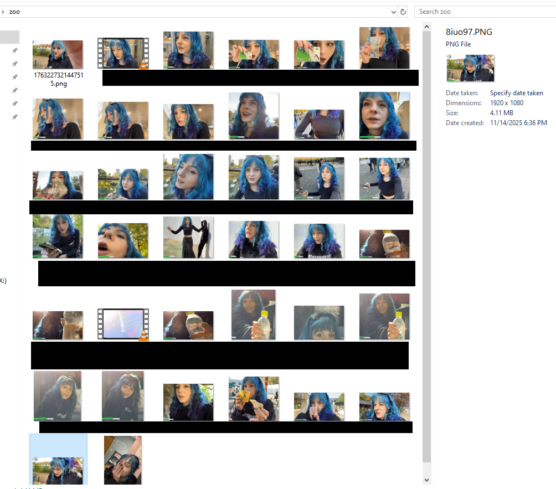Select thumbnail with arm extended in crop top

tap(384, 178)
